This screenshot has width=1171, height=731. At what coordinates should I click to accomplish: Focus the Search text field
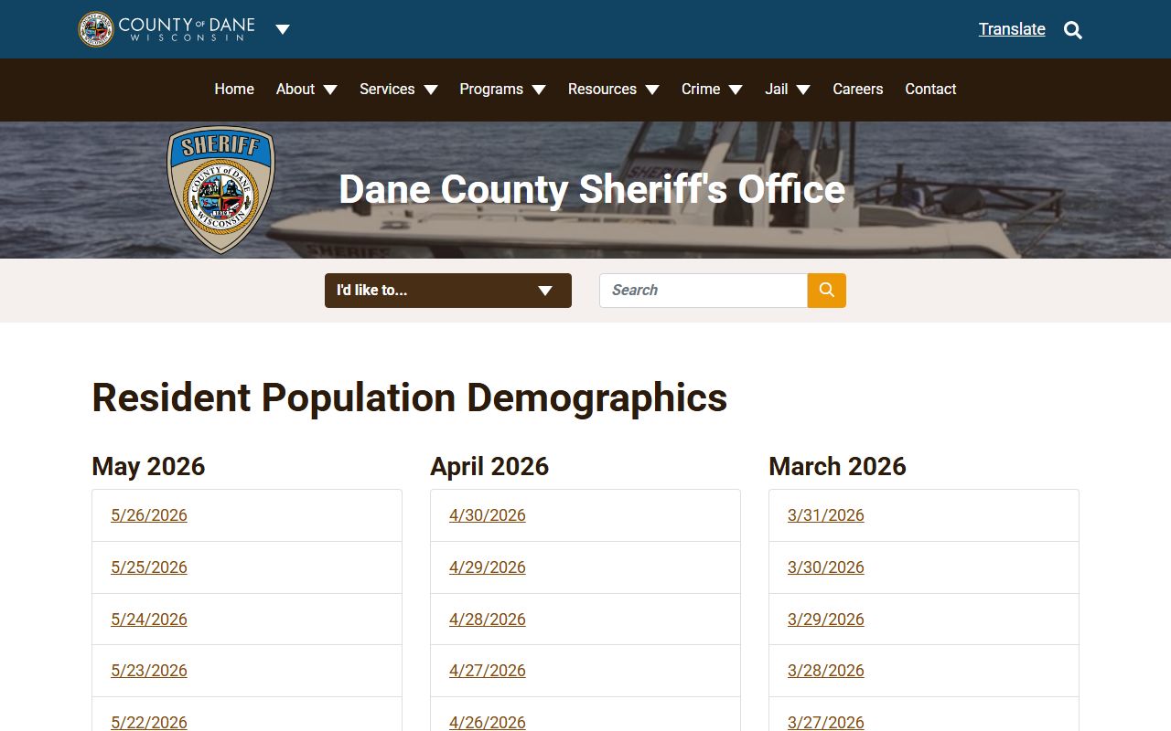[x=704, y=291]
